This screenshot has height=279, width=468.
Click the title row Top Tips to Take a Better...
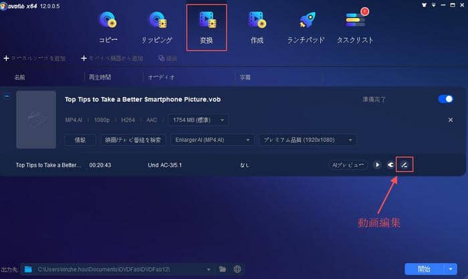(48, 165)
